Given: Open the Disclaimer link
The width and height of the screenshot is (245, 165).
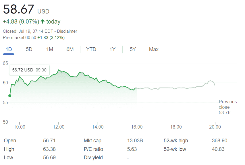Looking at the screenshot, I should click(67, 31).
